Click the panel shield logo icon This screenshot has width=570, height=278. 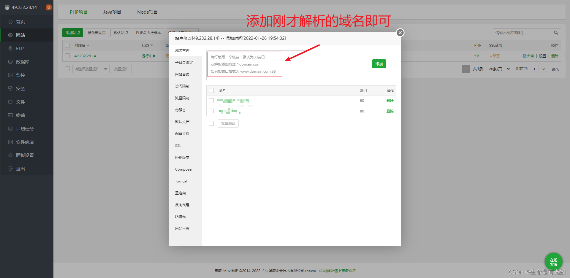click(7, 7)
